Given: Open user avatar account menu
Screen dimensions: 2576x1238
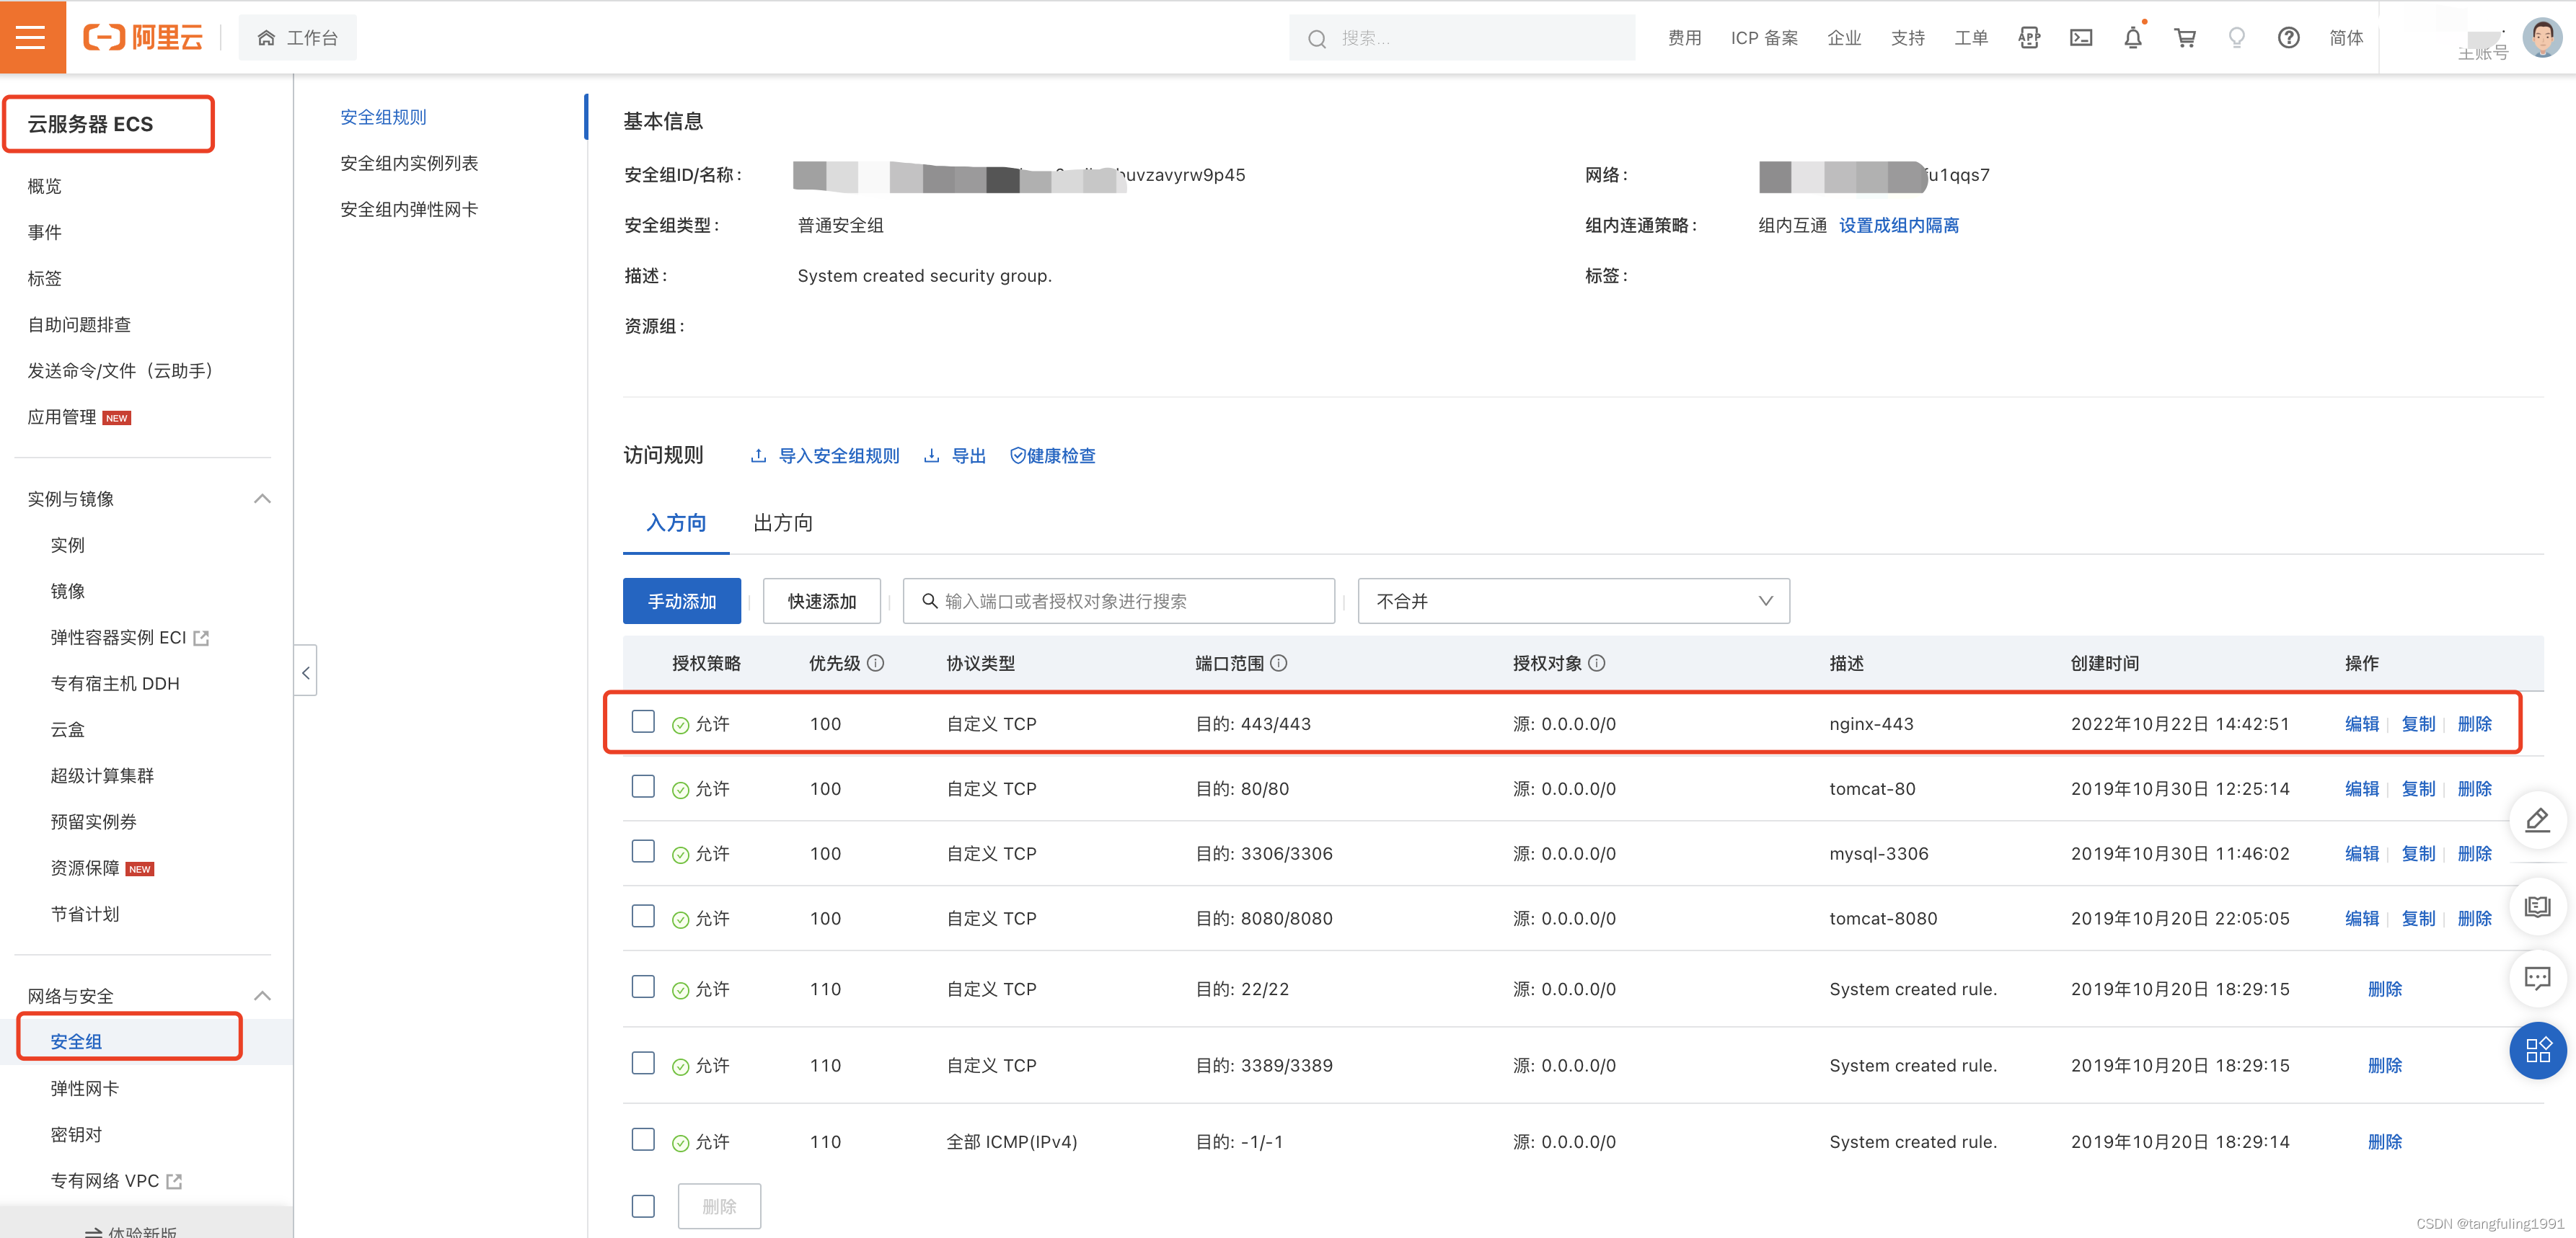Looking at the screenshot, I should [2541, 38].
